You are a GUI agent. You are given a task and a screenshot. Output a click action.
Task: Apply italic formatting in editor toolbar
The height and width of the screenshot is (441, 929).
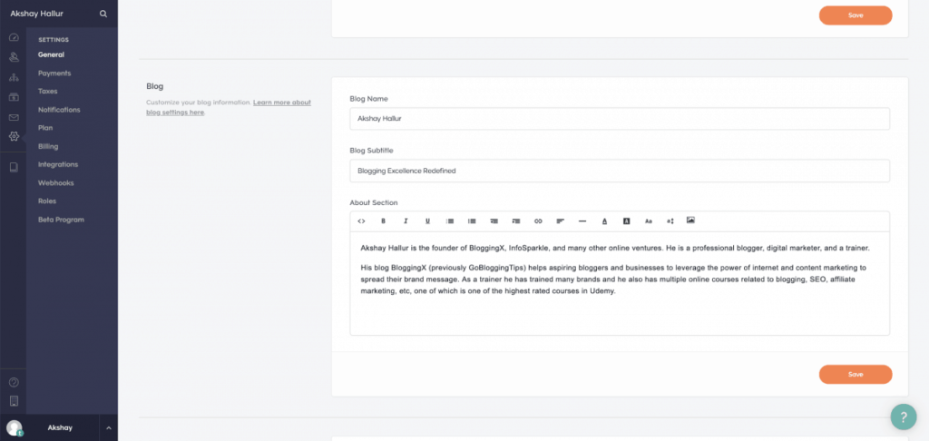pyautogui.click(x=406, y=221)
